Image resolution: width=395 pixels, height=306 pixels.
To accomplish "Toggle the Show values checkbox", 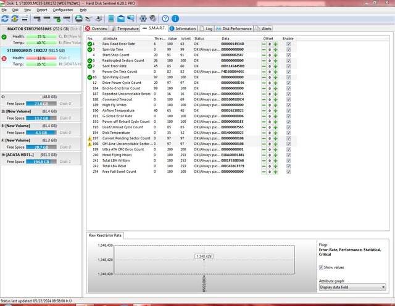I will (322, 267).
